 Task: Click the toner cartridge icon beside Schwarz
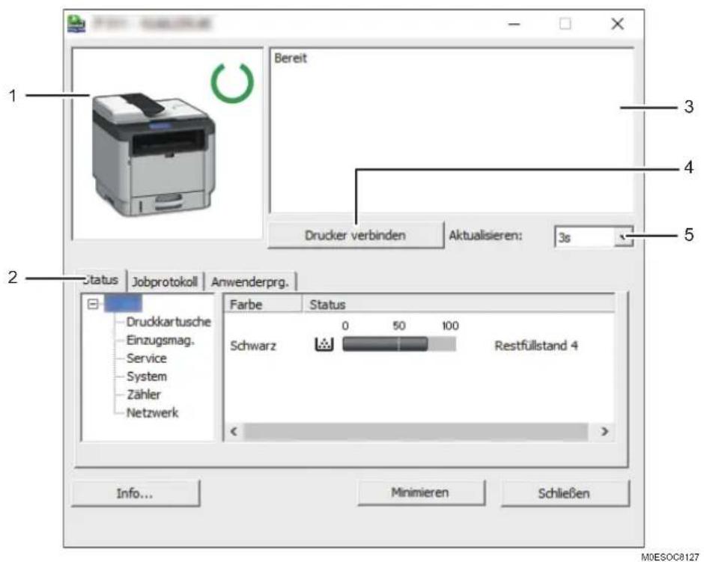click(324, 344)
